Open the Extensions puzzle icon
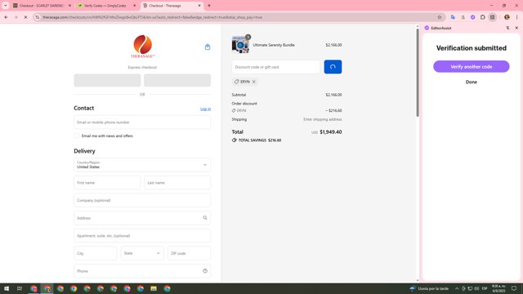This screenshot has height=294, width=523. click(483, 17)
